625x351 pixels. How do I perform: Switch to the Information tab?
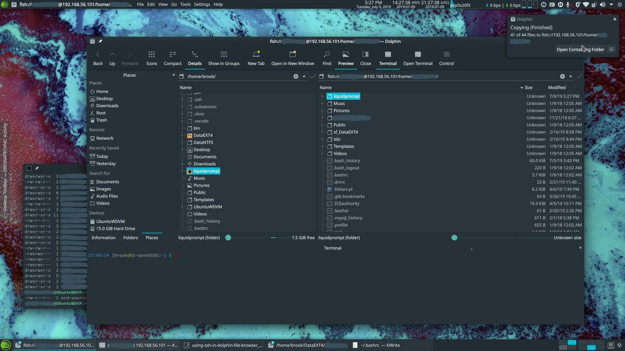103,237
